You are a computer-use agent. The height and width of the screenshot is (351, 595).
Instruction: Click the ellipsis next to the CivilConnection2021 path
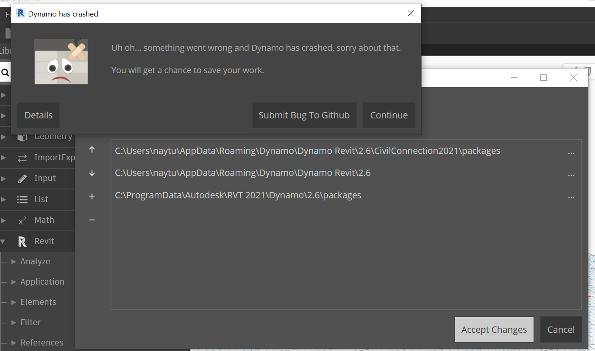point(571,152)
